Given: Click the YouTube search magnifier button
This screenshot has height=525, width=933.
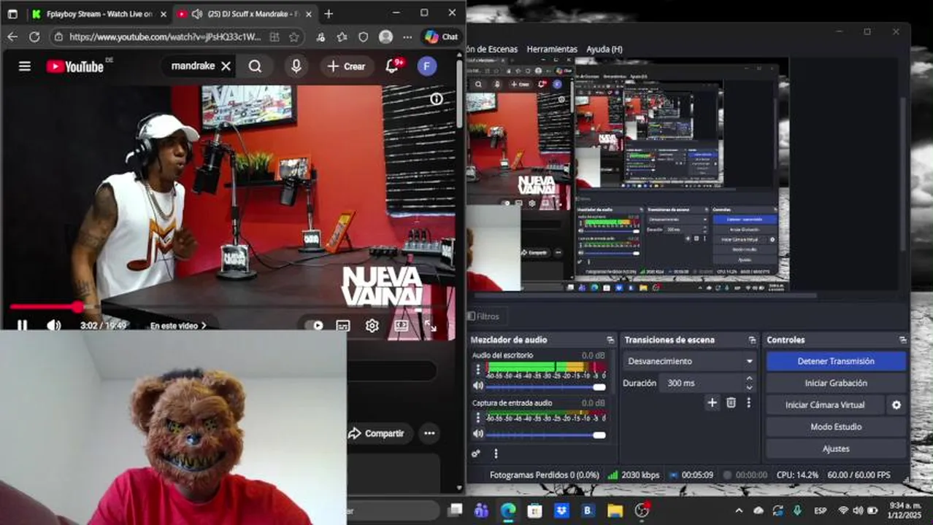Looking at the screenshot, I should [x=255, y=66].
